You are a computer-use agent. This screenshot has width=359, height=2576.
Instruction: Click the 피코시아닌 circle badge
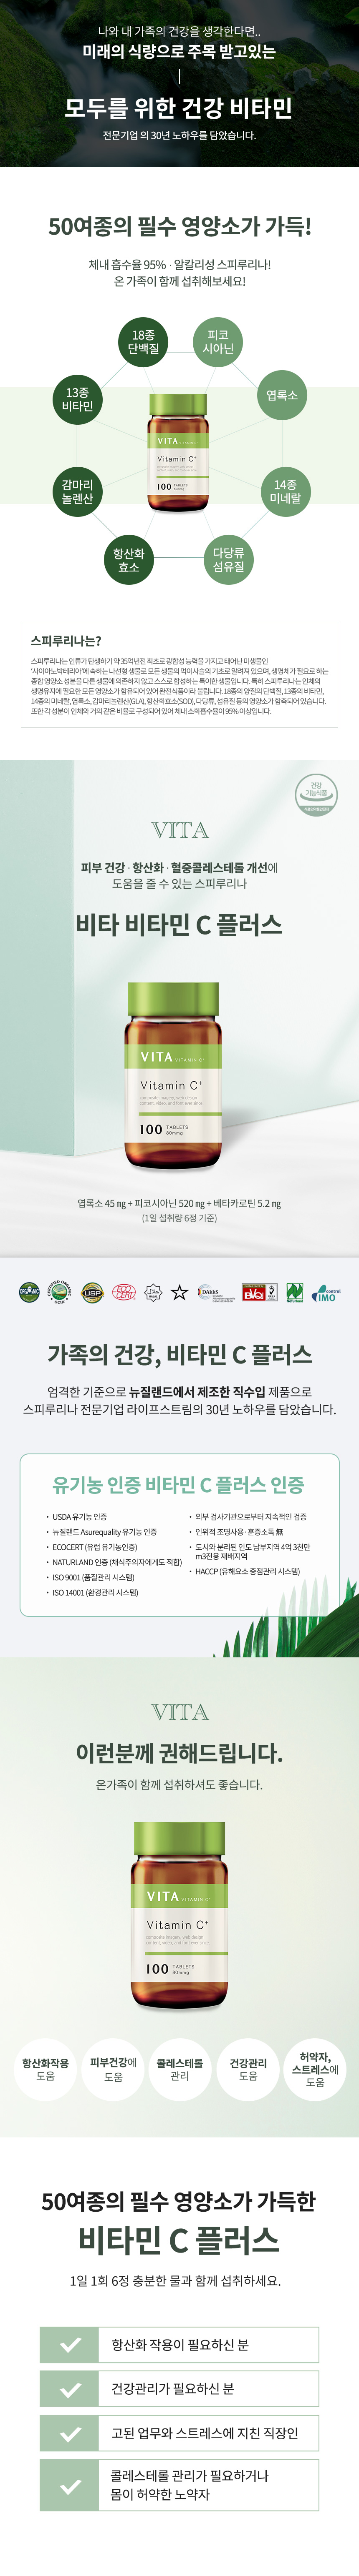pyautogui.click(x=217, y=341)
